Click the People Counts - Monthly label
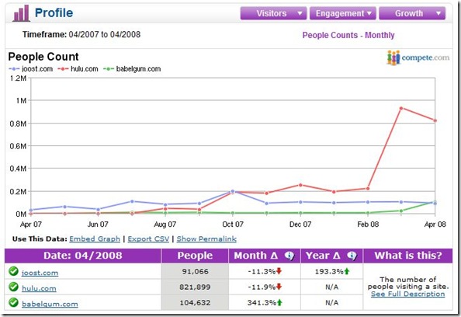461x317 pixels. (348, 35)
